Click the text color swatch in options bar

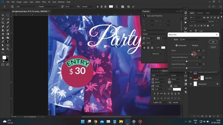[x=111, y=7]
